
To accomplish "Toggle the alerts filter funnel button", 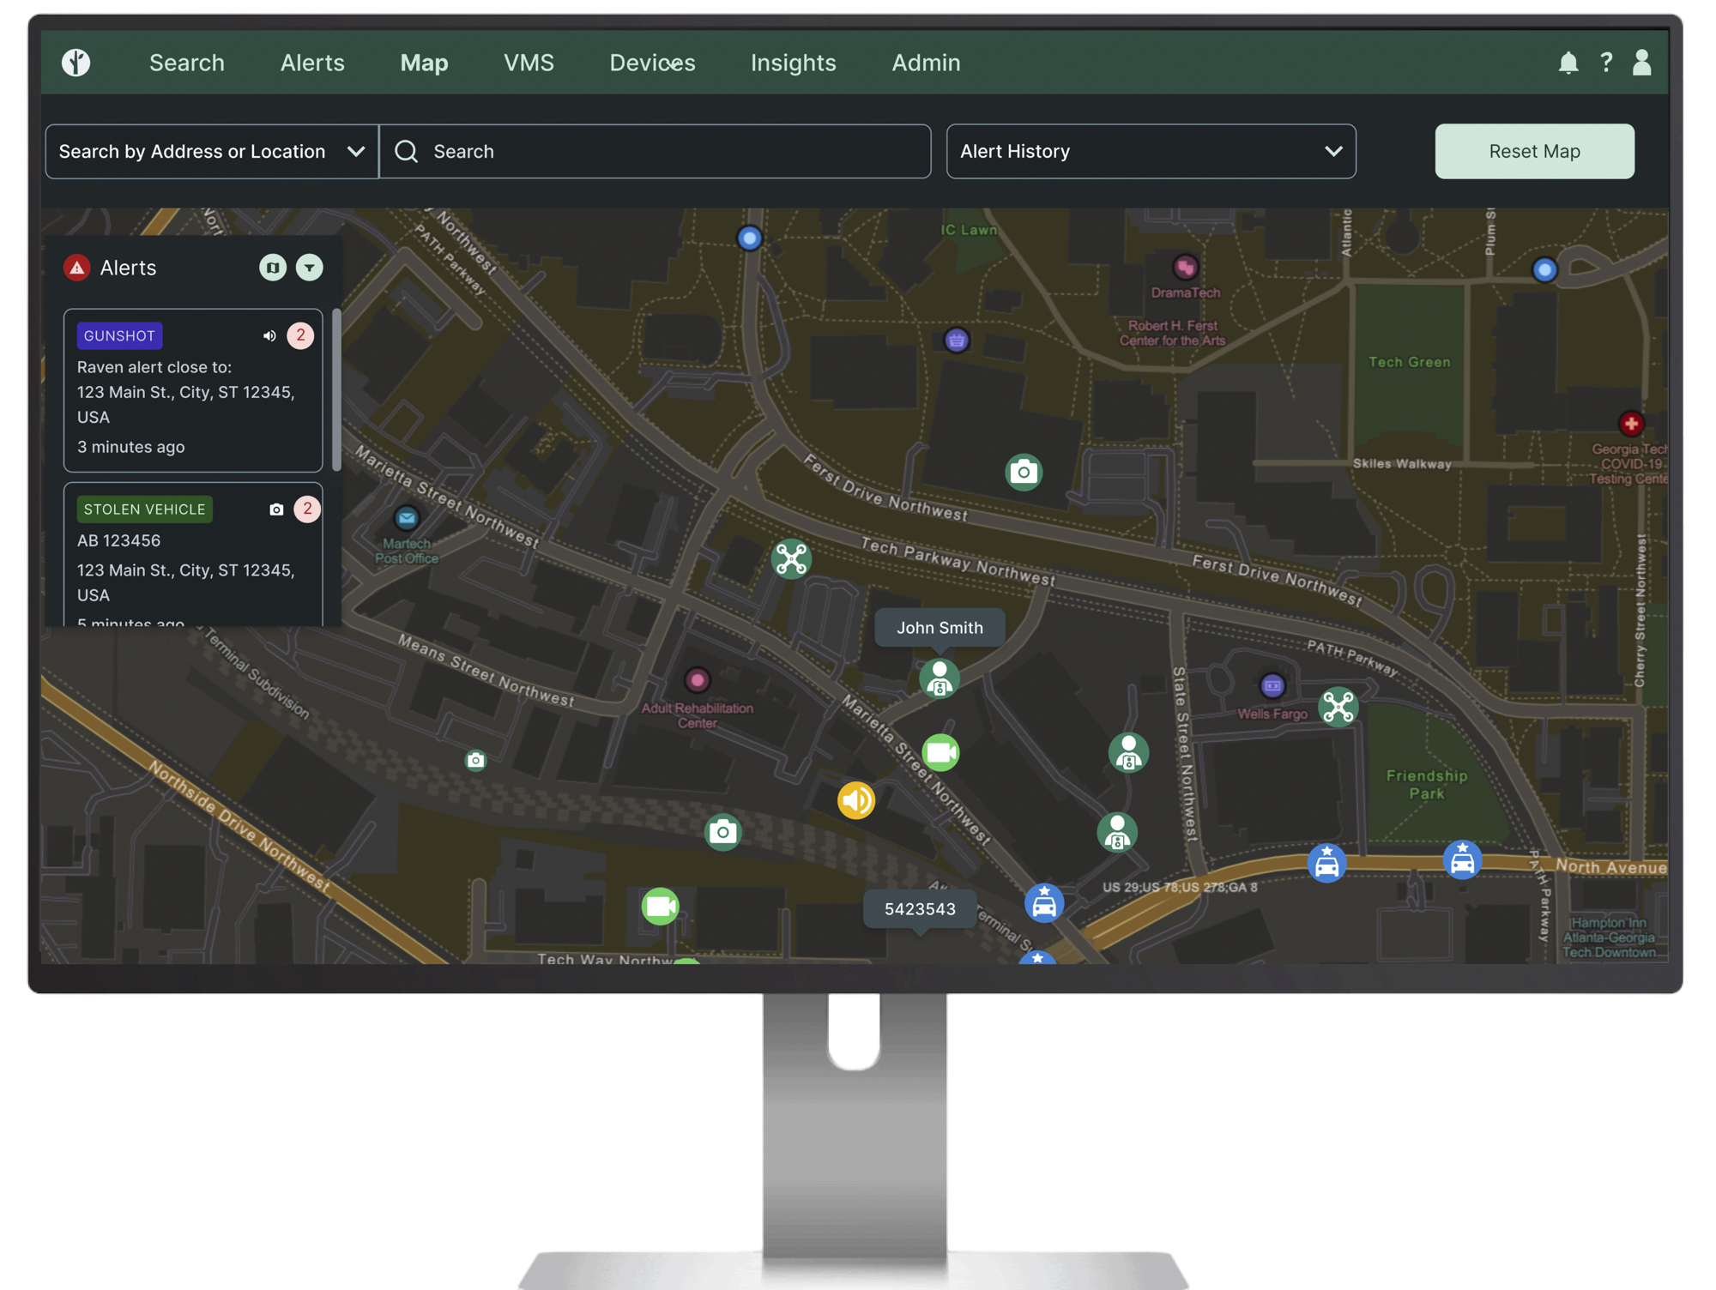I will (x=310, y=268).
